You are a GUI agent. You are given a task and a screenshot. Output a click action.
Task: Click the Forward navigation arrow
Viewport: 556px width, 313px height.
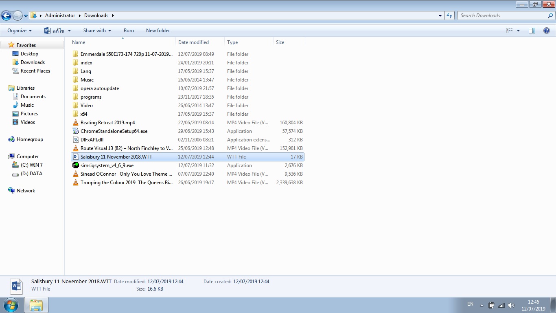[18, 15]
